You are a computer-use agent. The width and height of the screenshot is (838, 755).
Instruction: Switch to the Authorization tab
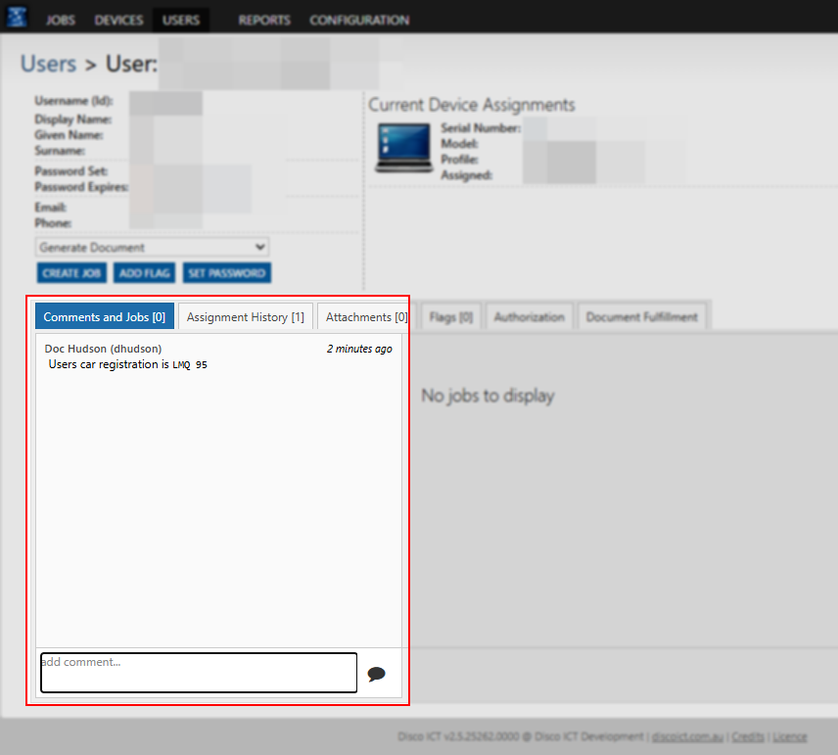coord(529,317)
